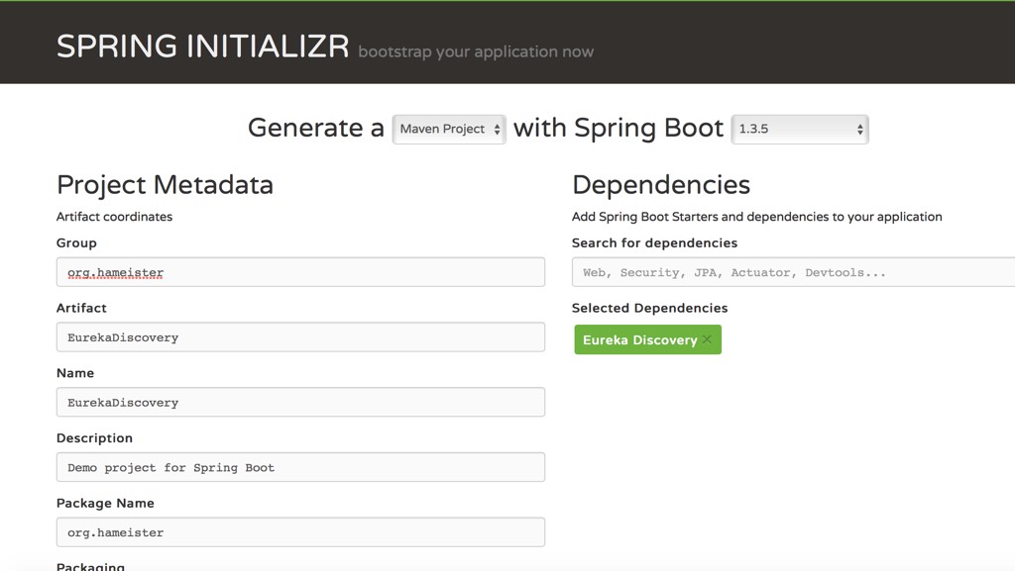This screenshot has height=571, width=1015.
Task: Click the Dependencies section heading
Action: (660, 185)
